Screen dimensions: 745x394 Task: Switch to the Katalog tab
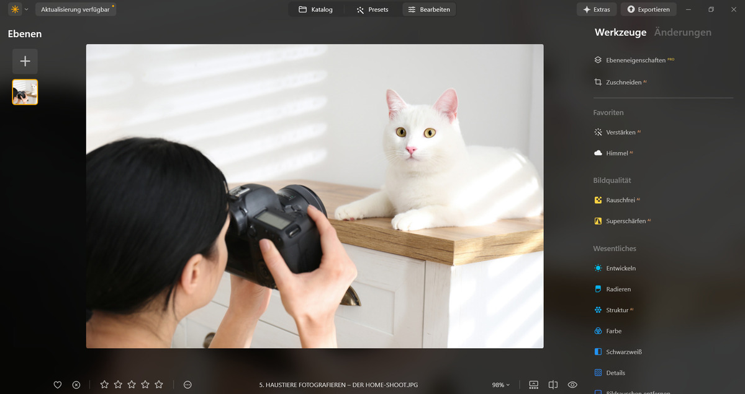coord(316,9)
